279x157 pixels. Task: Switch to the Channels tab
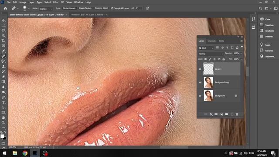point(211,41)
